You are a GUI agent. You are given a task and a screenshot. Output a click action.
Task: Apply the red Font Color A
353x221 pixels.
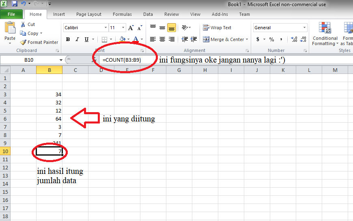pyautogui.click(x=136, y=39)
